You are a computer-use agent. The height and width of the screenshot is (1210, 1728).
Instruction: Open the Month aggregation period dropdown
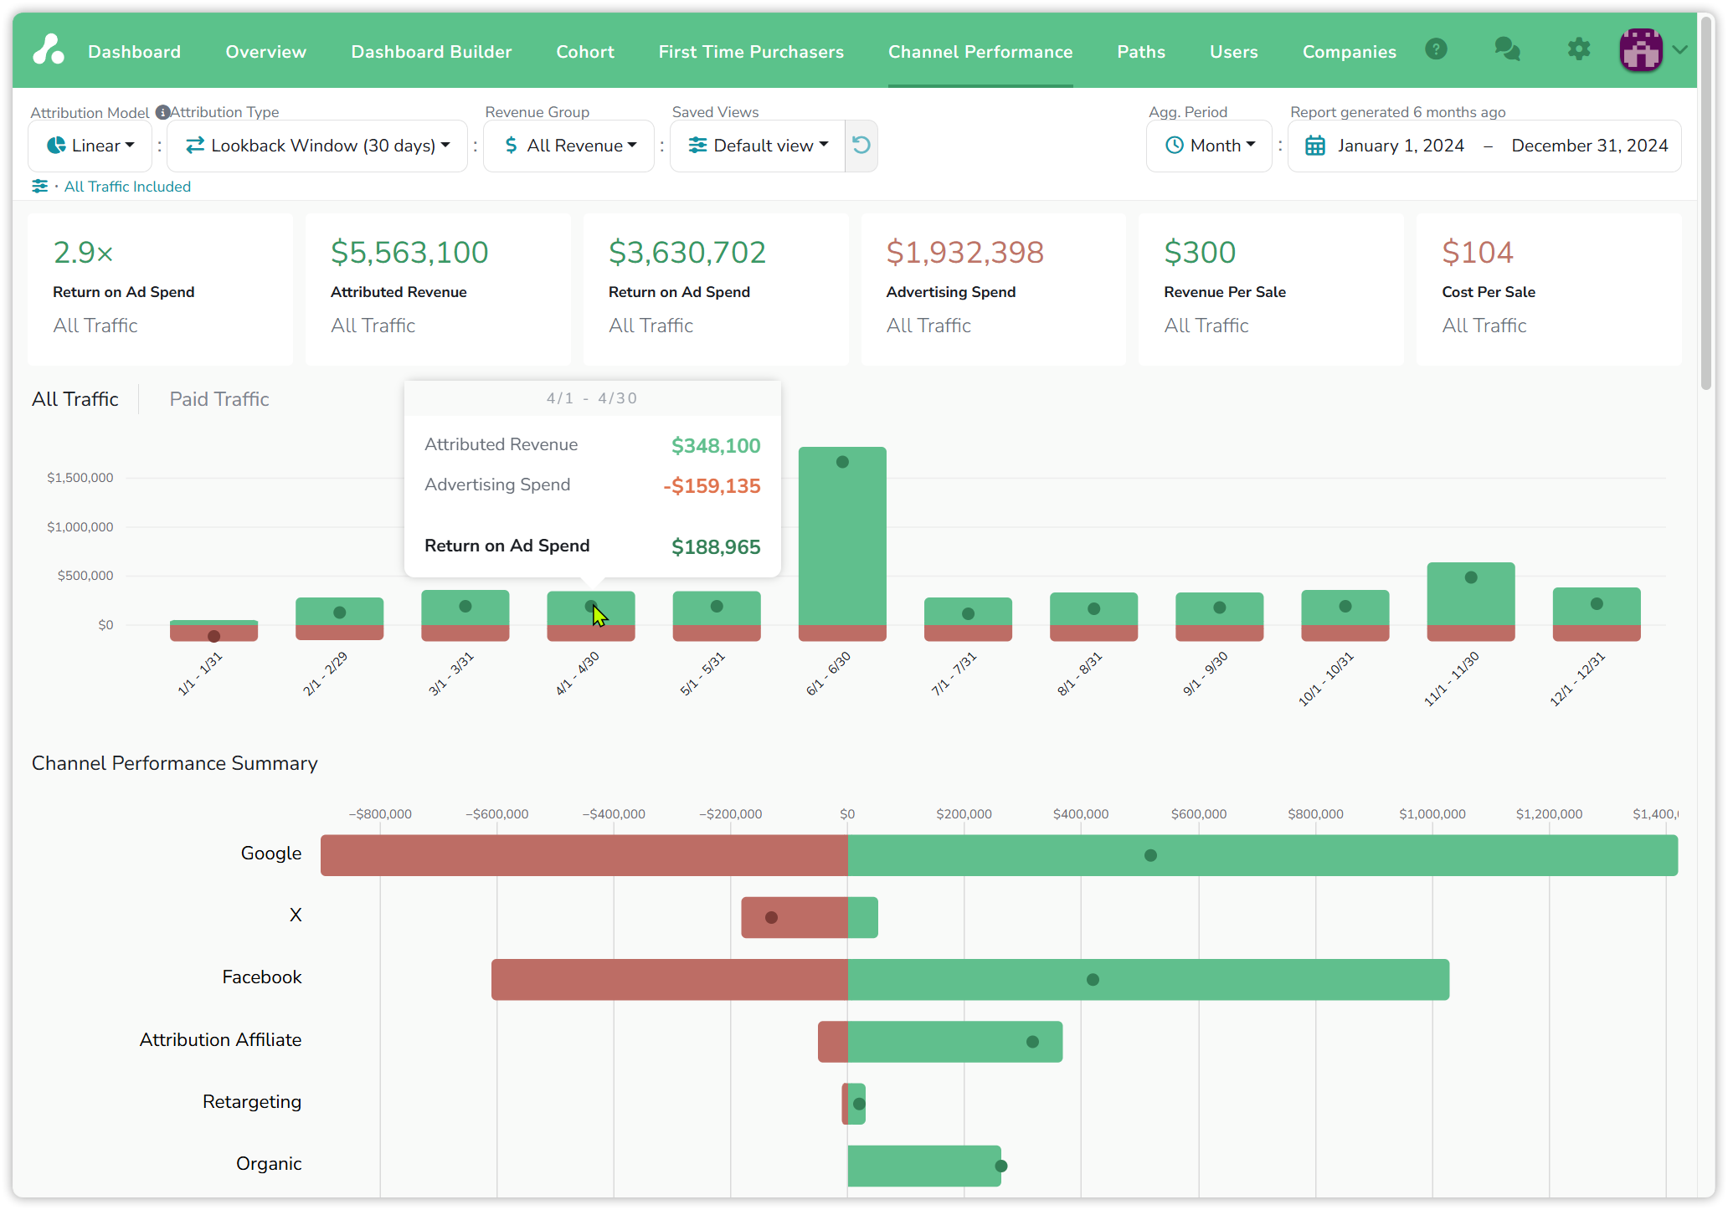pos(1209,146)
